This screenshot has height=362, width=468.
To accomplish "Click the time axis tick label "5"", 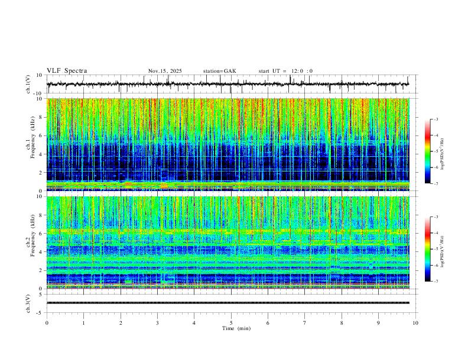I will [231, 323].
